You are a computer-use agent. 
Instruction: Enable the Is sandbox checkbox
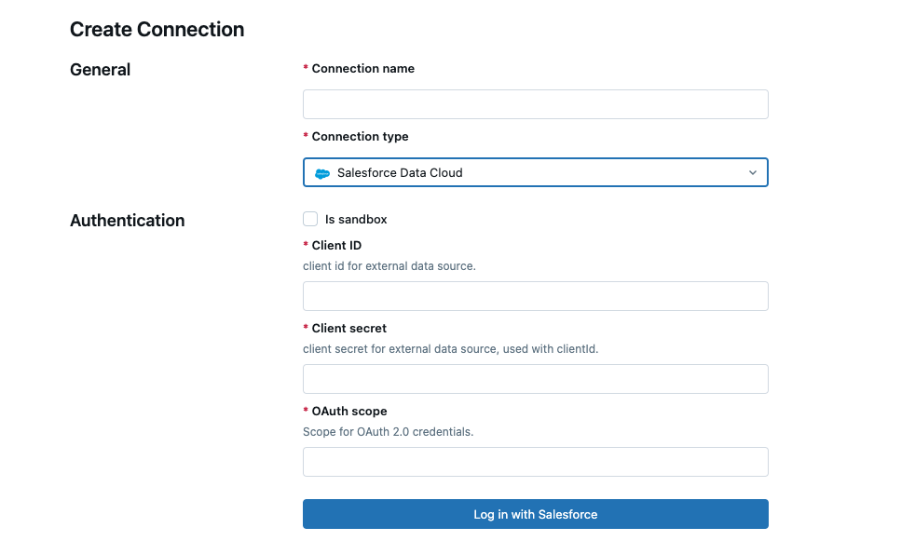tap(310, 219)
